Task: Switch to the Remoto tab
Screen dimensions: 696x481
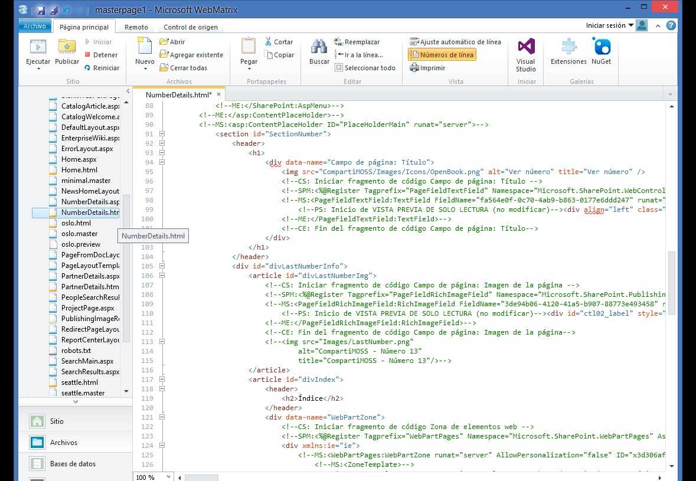Action: point(136,27)
